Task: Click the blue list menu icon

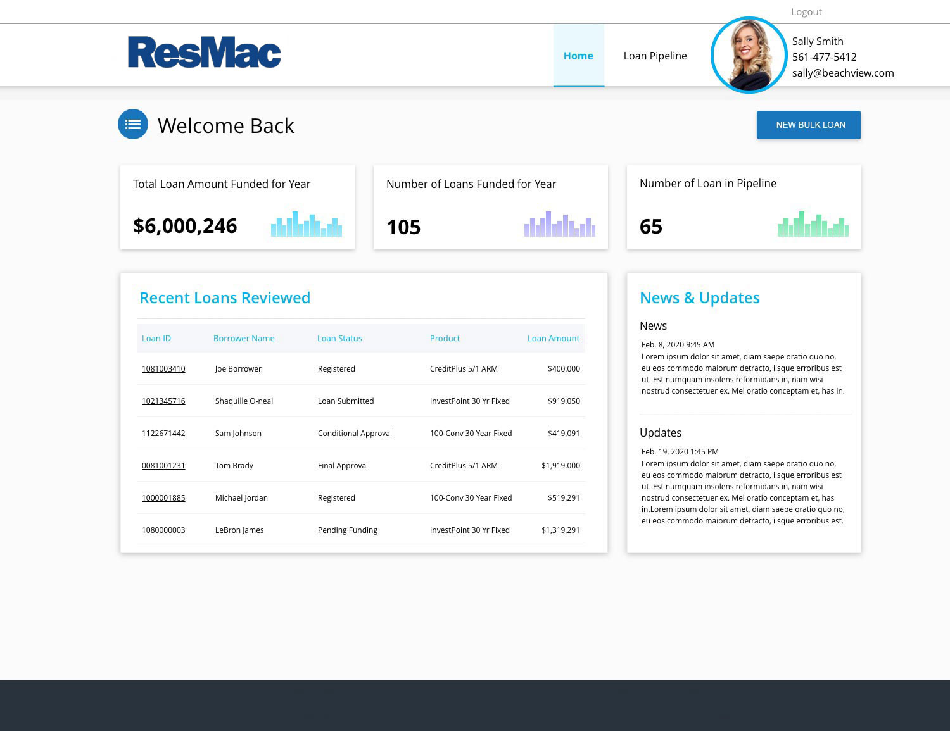Action: coord(133,124)
